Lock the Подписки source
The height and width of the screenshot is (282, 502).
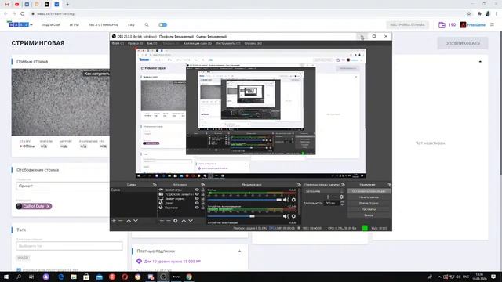[x=202, y=208]
